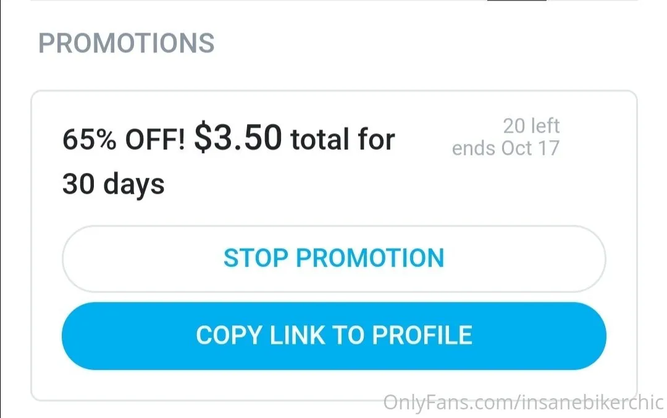Click the 'total for' text
Viewport: 667px width, 418px height.
pos(343,140)
